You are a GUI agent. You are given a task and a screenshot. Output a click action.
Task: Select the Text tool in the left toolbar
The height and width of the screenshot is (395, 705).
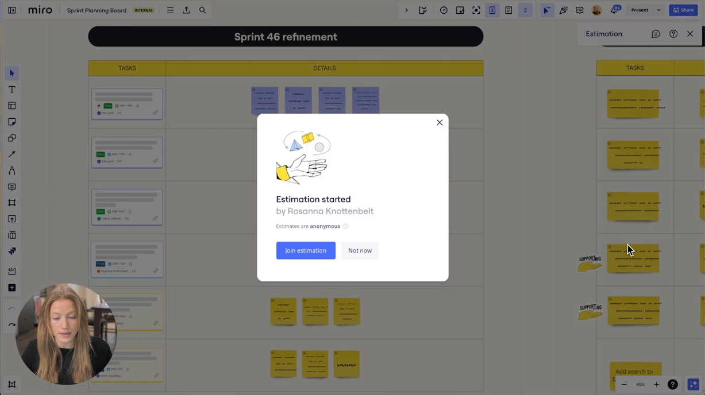click(11, 90)
